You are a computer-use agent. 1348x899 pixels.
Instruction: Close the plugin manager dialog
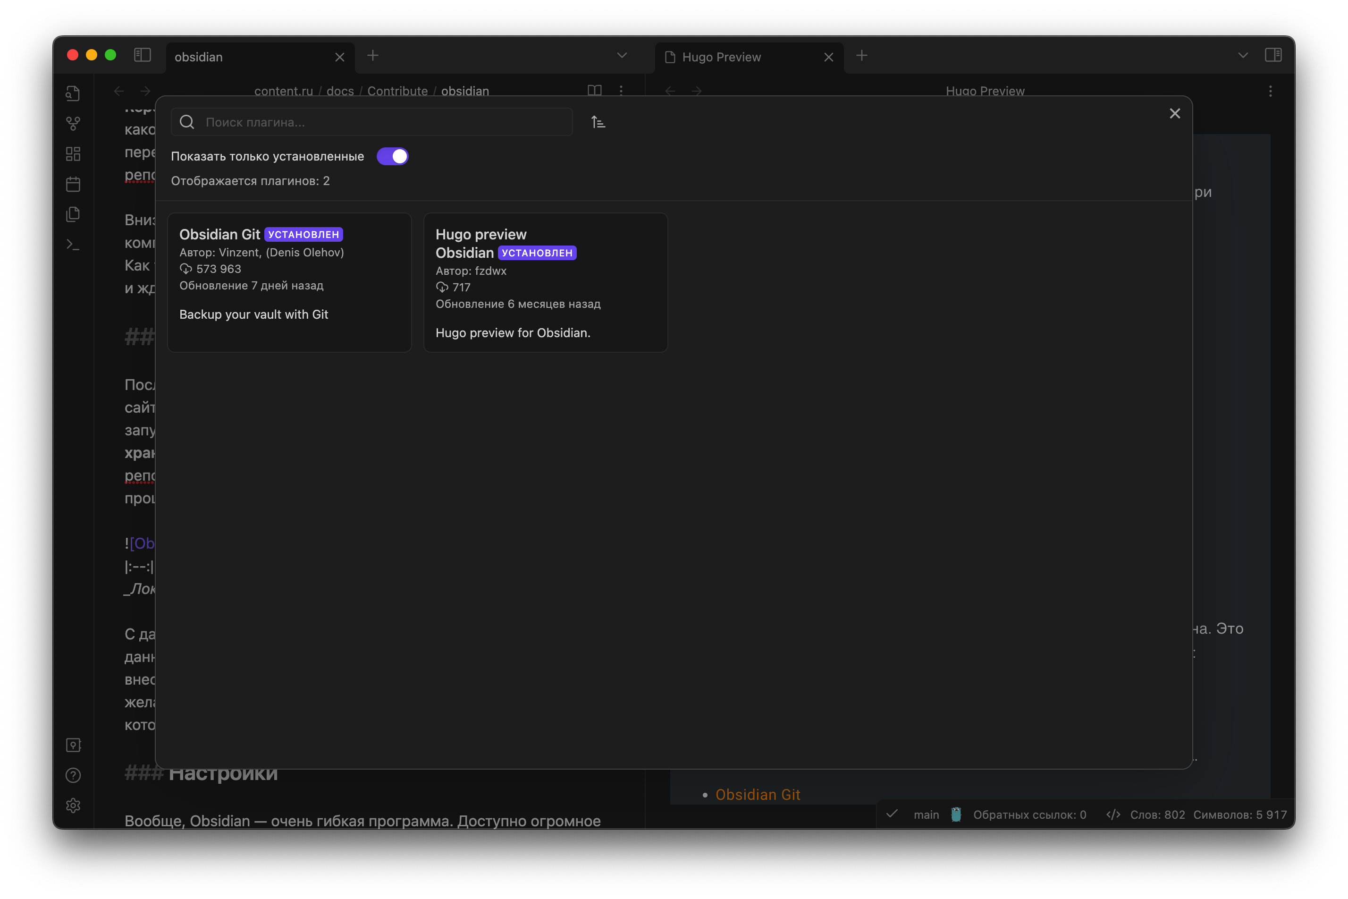point(1175,112)
